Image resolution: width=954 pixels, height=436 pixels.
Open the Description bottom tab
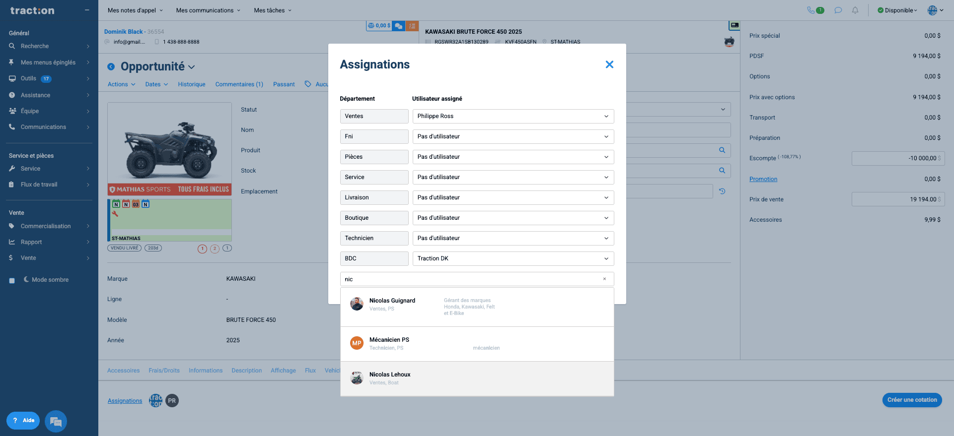click(x=247, y=371)
